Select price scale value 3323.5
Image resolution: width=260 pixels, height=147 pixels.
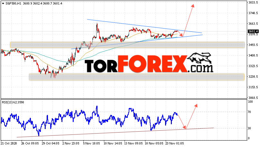click(x=253, y=66)
